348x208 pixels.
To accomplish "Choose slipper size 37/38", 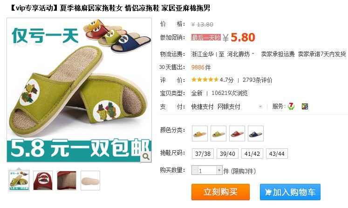I will pos(203,154).
